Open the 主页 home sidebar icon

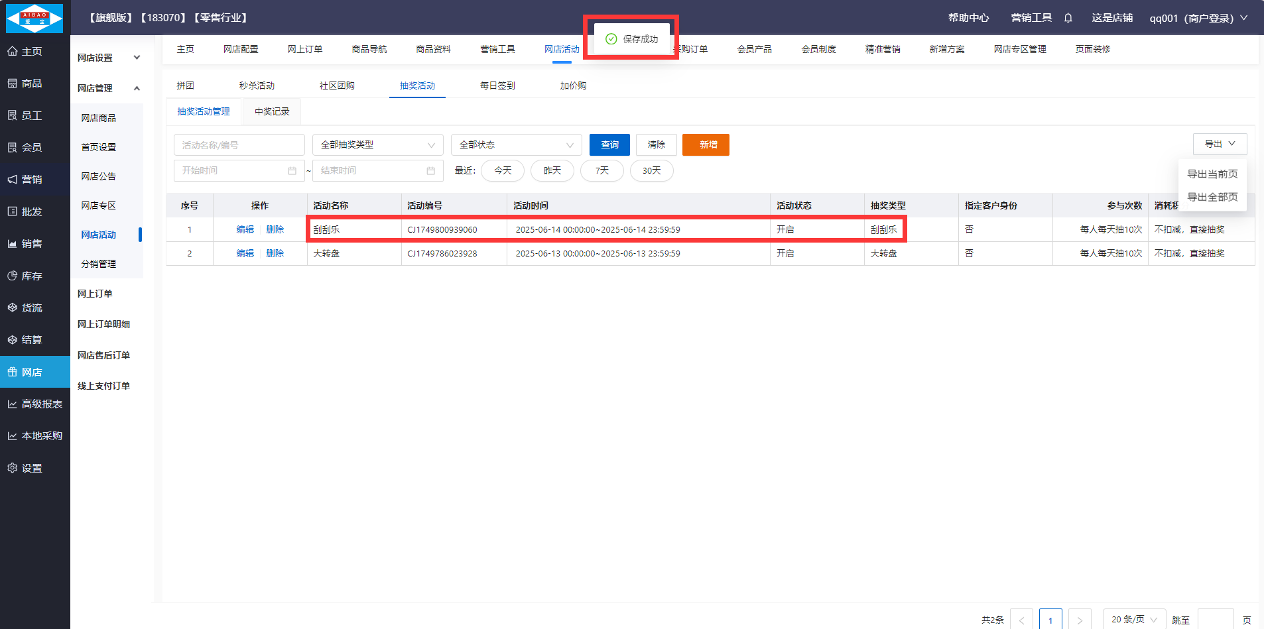coord(25,51)
